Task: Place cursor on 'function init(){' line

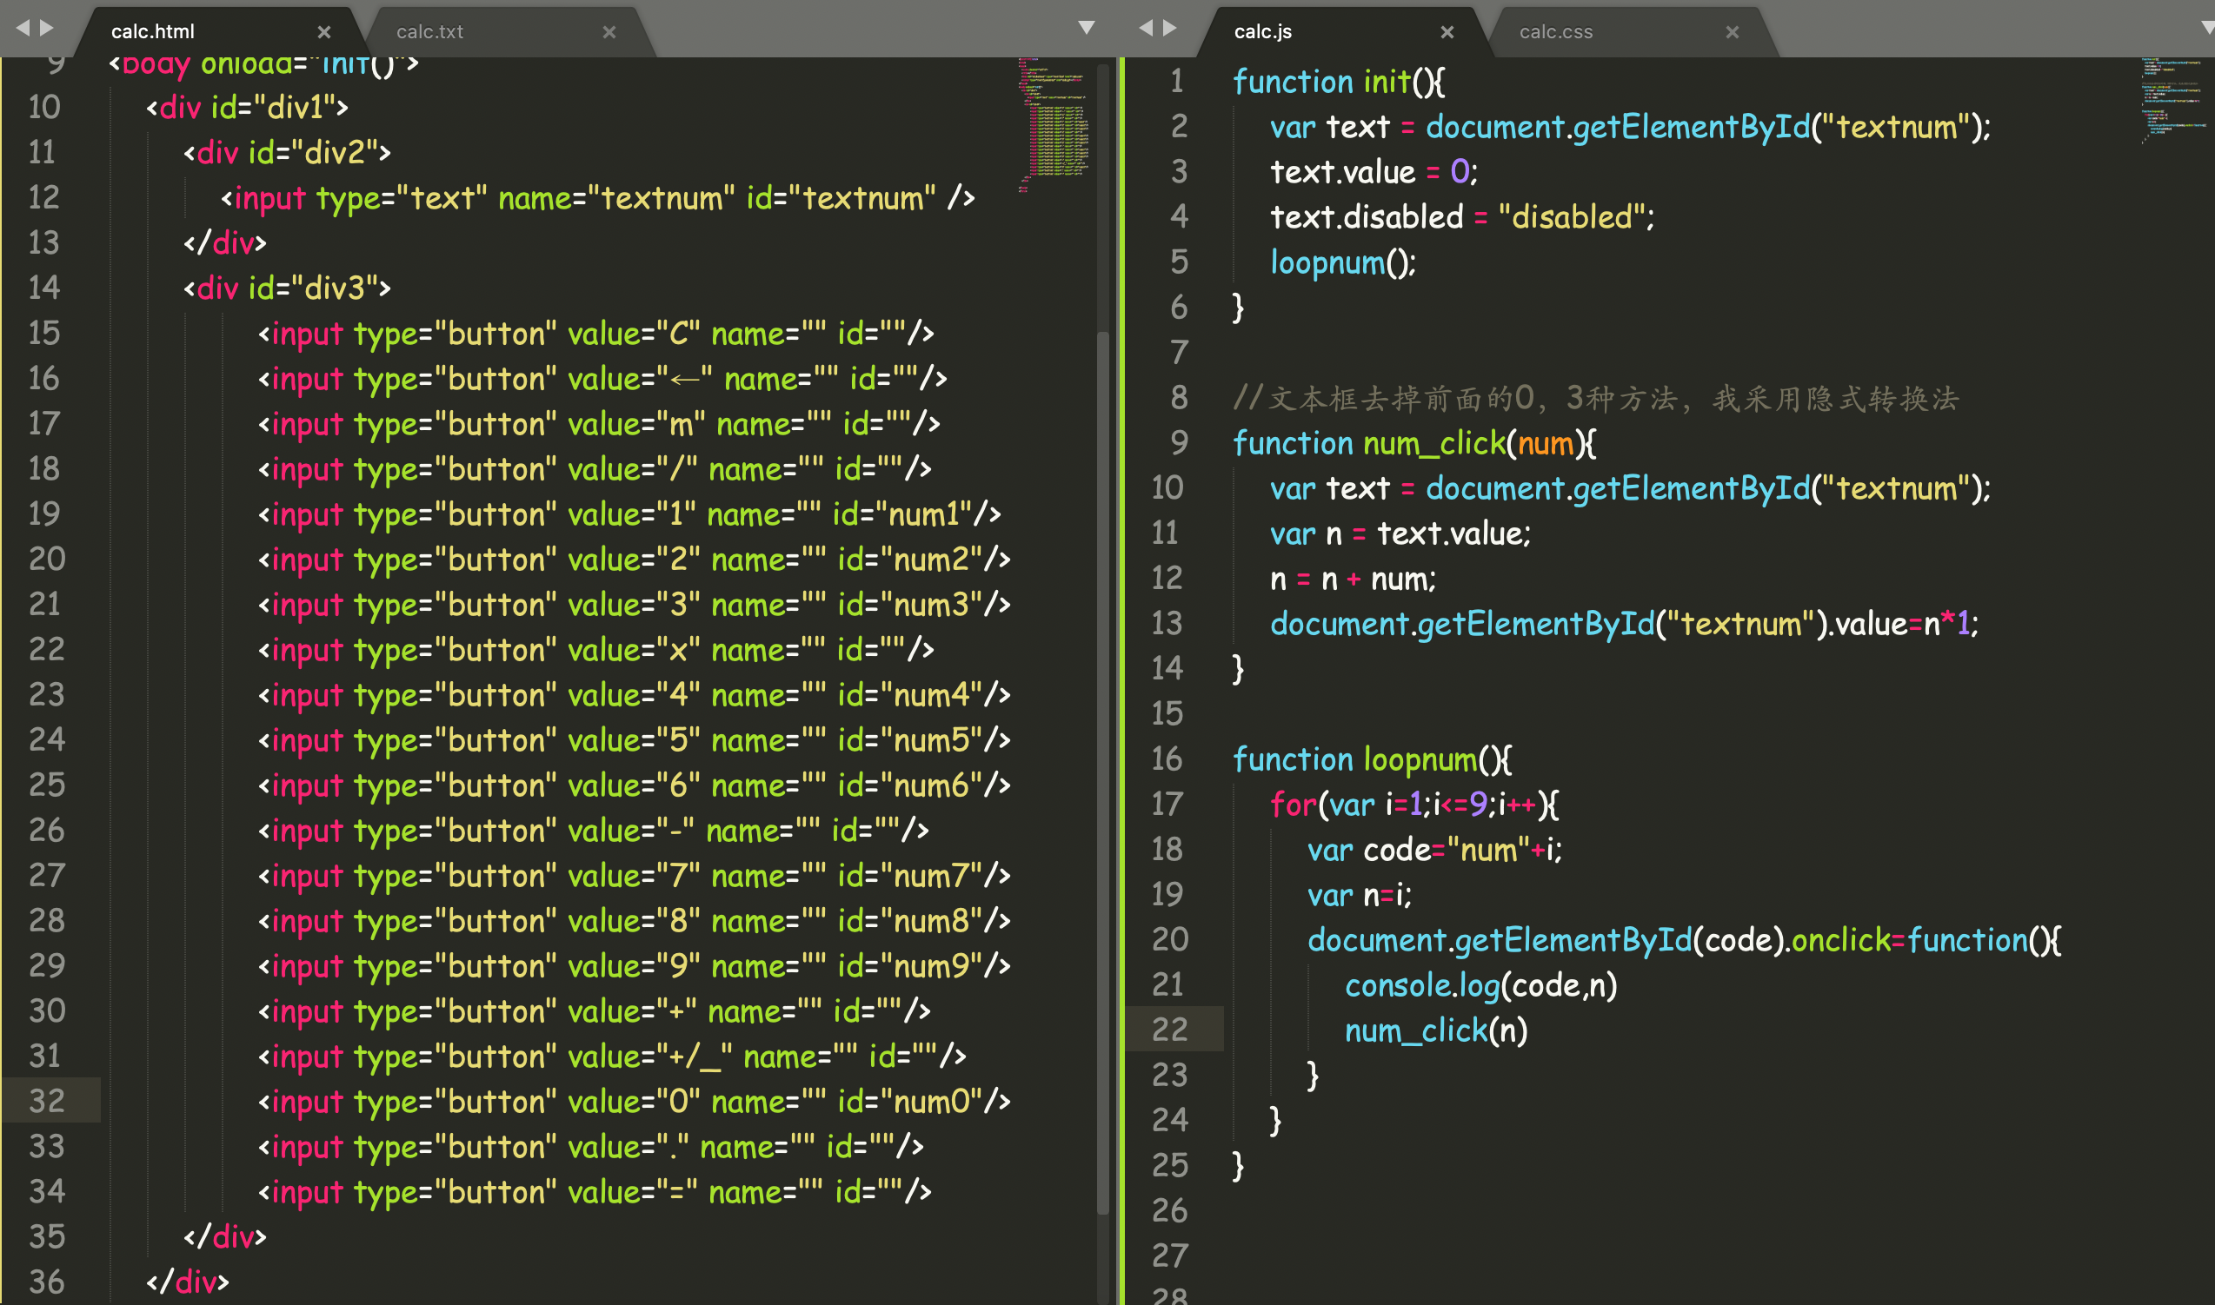Action: (x=1337, y=82)
